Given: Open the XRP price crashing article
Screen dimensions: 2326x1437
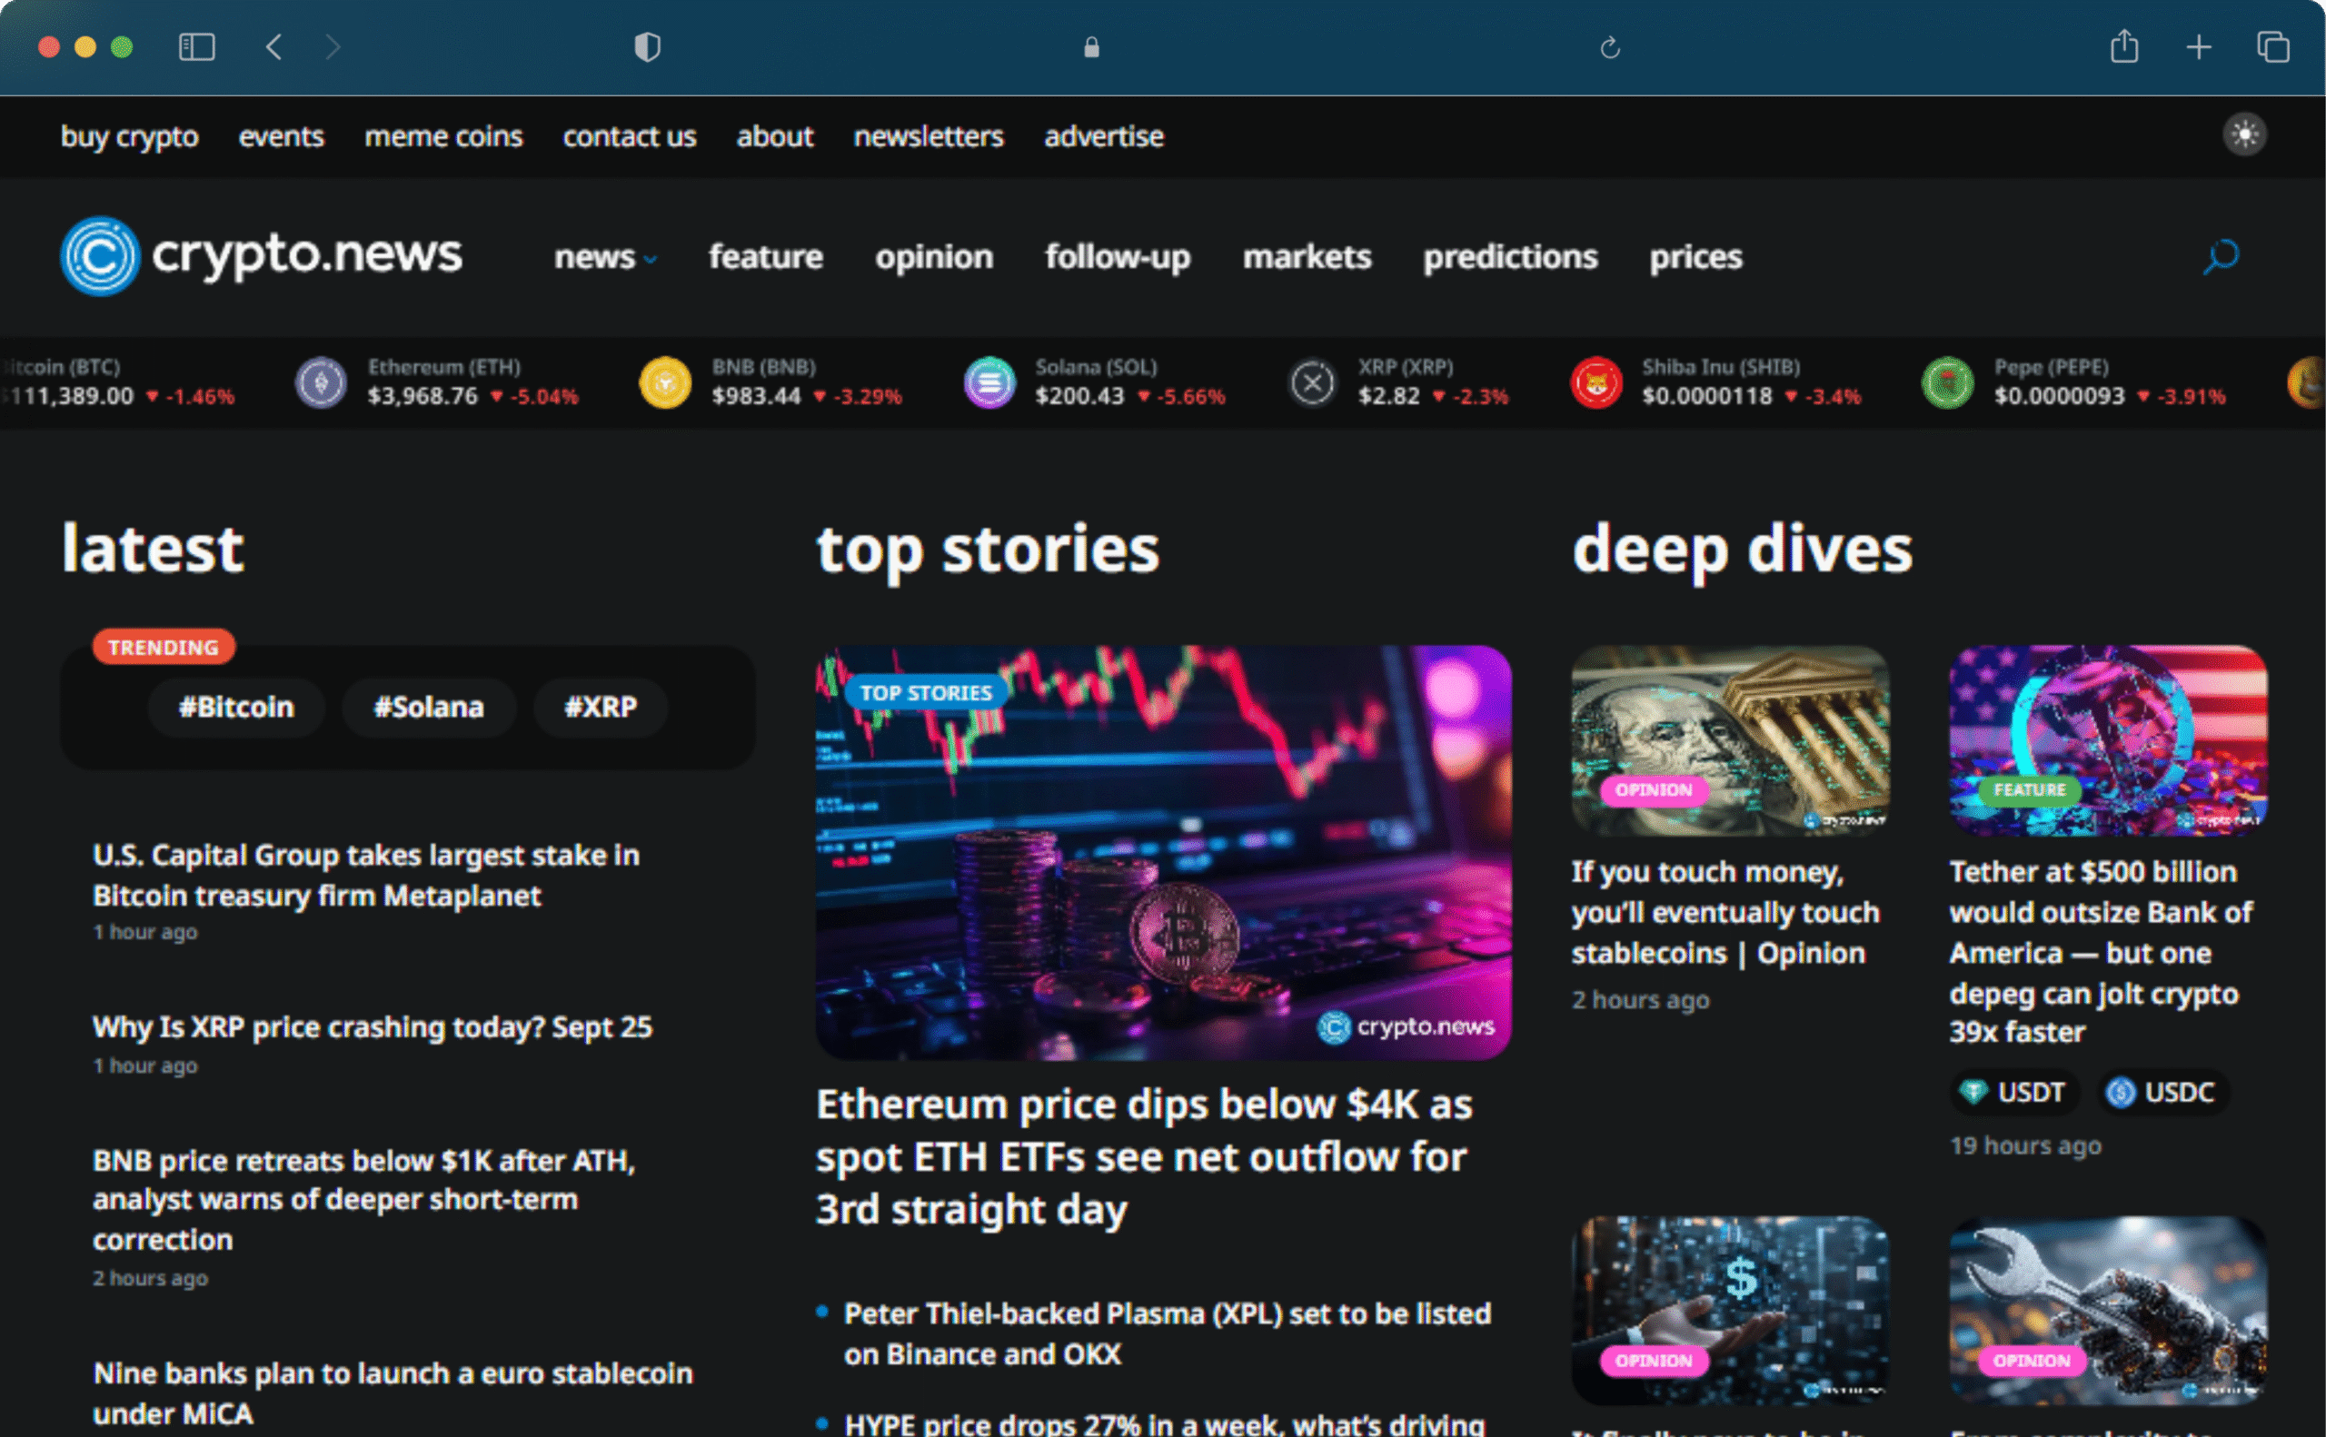Looking at the screenshot, I should tap(372, 1026).
